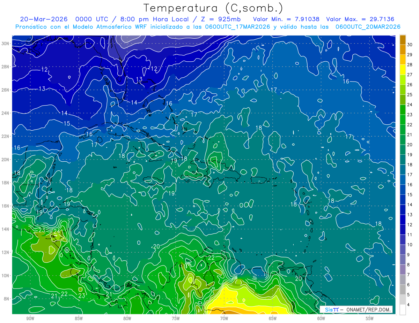Click the colorbar scale label 30
This screenshot has height=323, width=419.
(410, 44)
